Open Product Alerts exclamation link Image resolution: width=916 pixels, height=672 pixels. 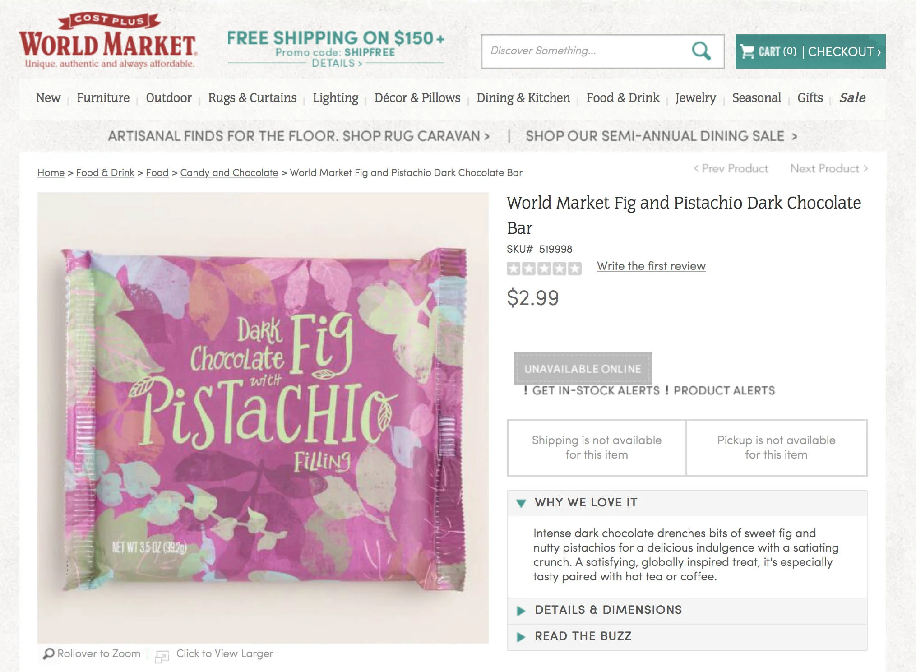point(720,390)
